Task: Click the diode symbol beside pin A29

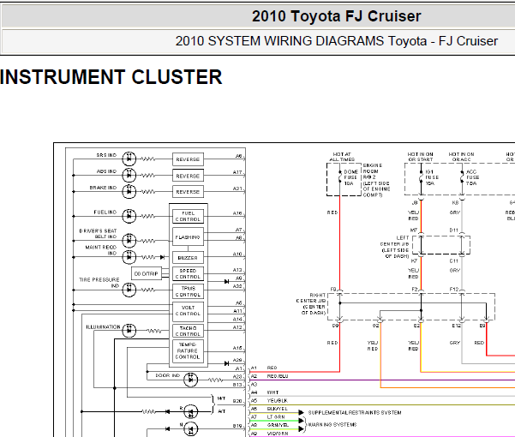Action: [x=226, y=363]
